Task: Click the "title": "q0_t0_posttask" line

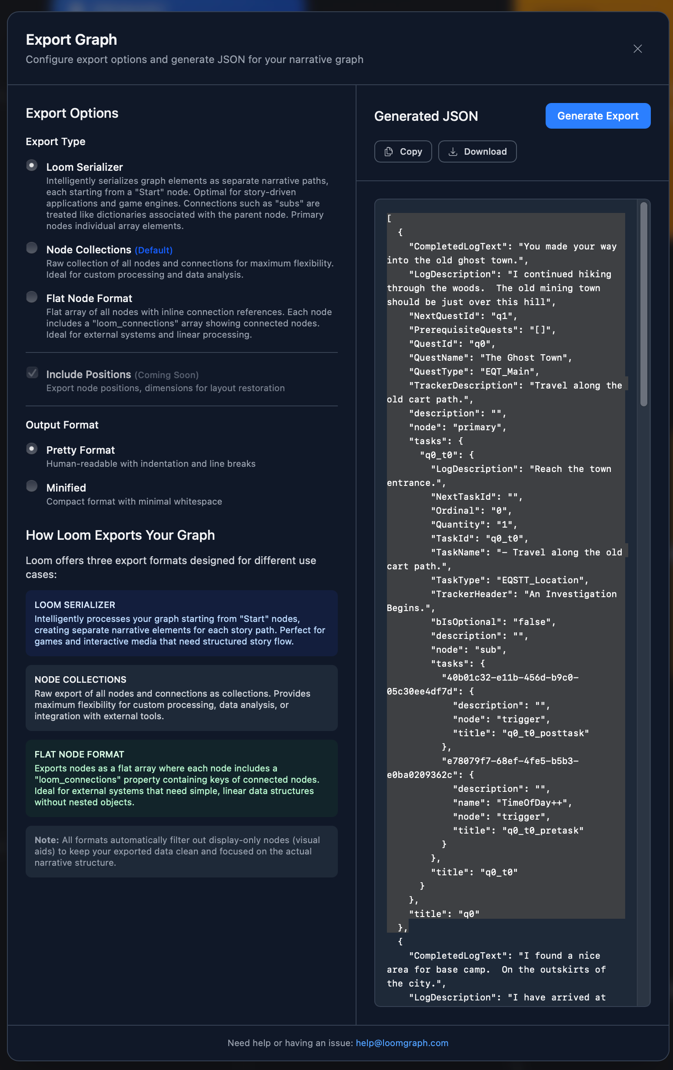Action: tap(520, 733)
